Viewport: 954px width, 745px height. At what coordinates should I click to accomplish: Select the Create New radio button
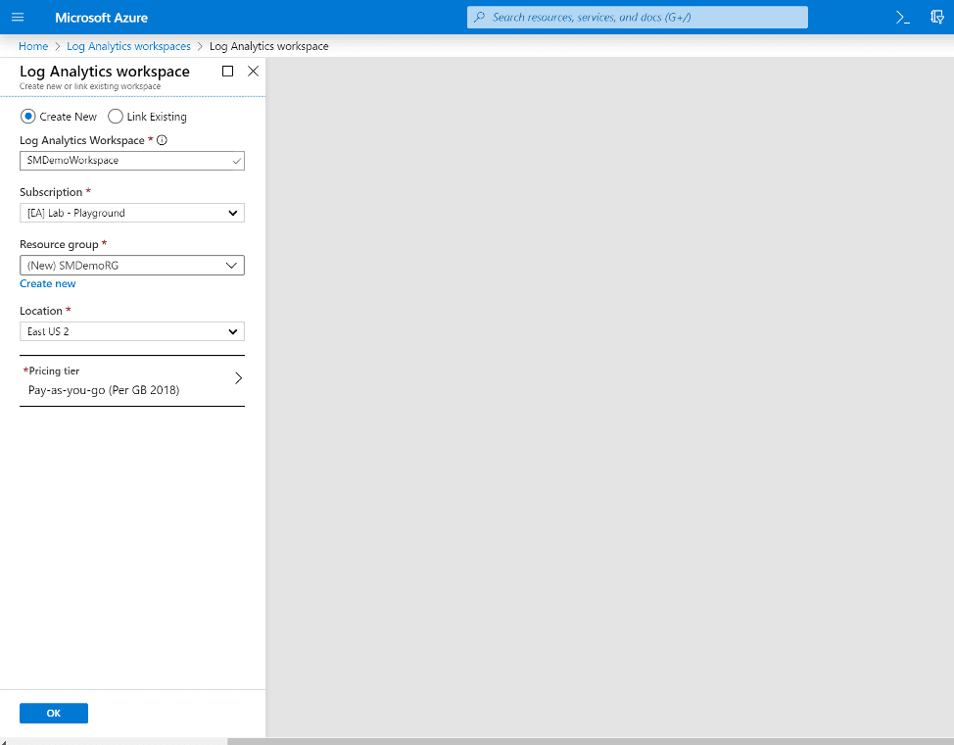click(27, 116)
